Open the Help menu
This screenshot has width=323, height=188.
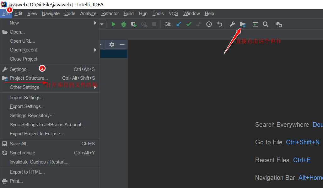click(209, 13)
